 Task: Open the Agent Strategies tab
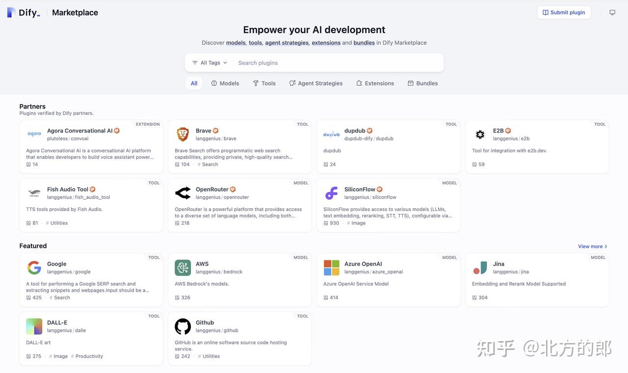[316, 83]
